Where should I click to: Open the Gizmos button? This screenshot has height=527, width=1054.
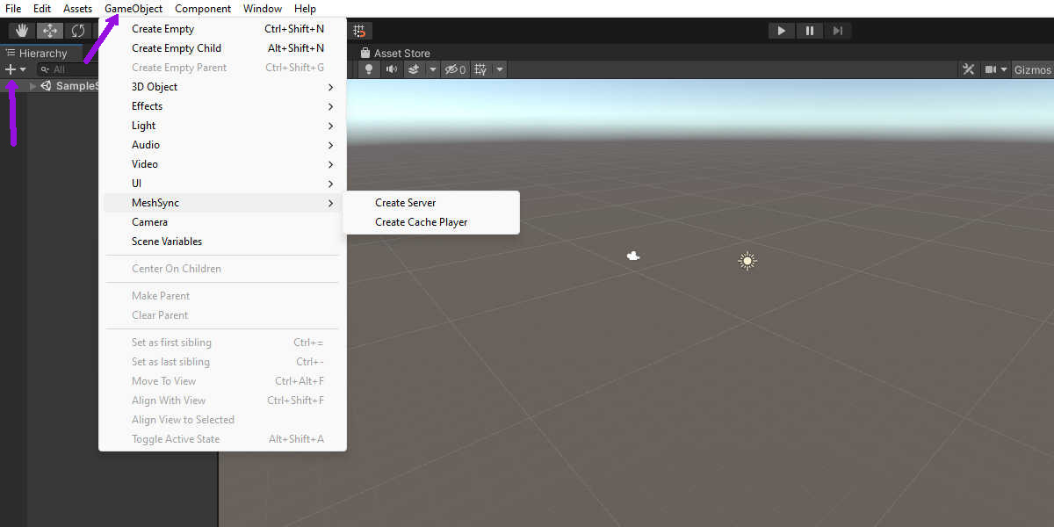(1032, 69)
